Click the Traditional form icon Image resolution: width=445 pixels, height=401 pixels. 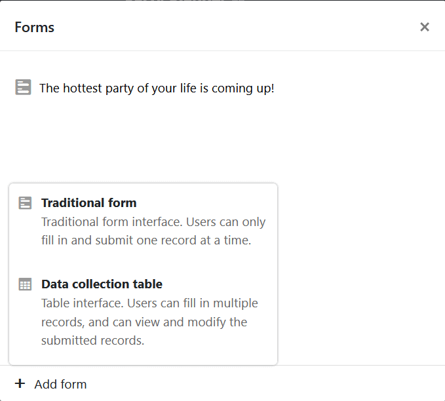(x=25, y=203)
